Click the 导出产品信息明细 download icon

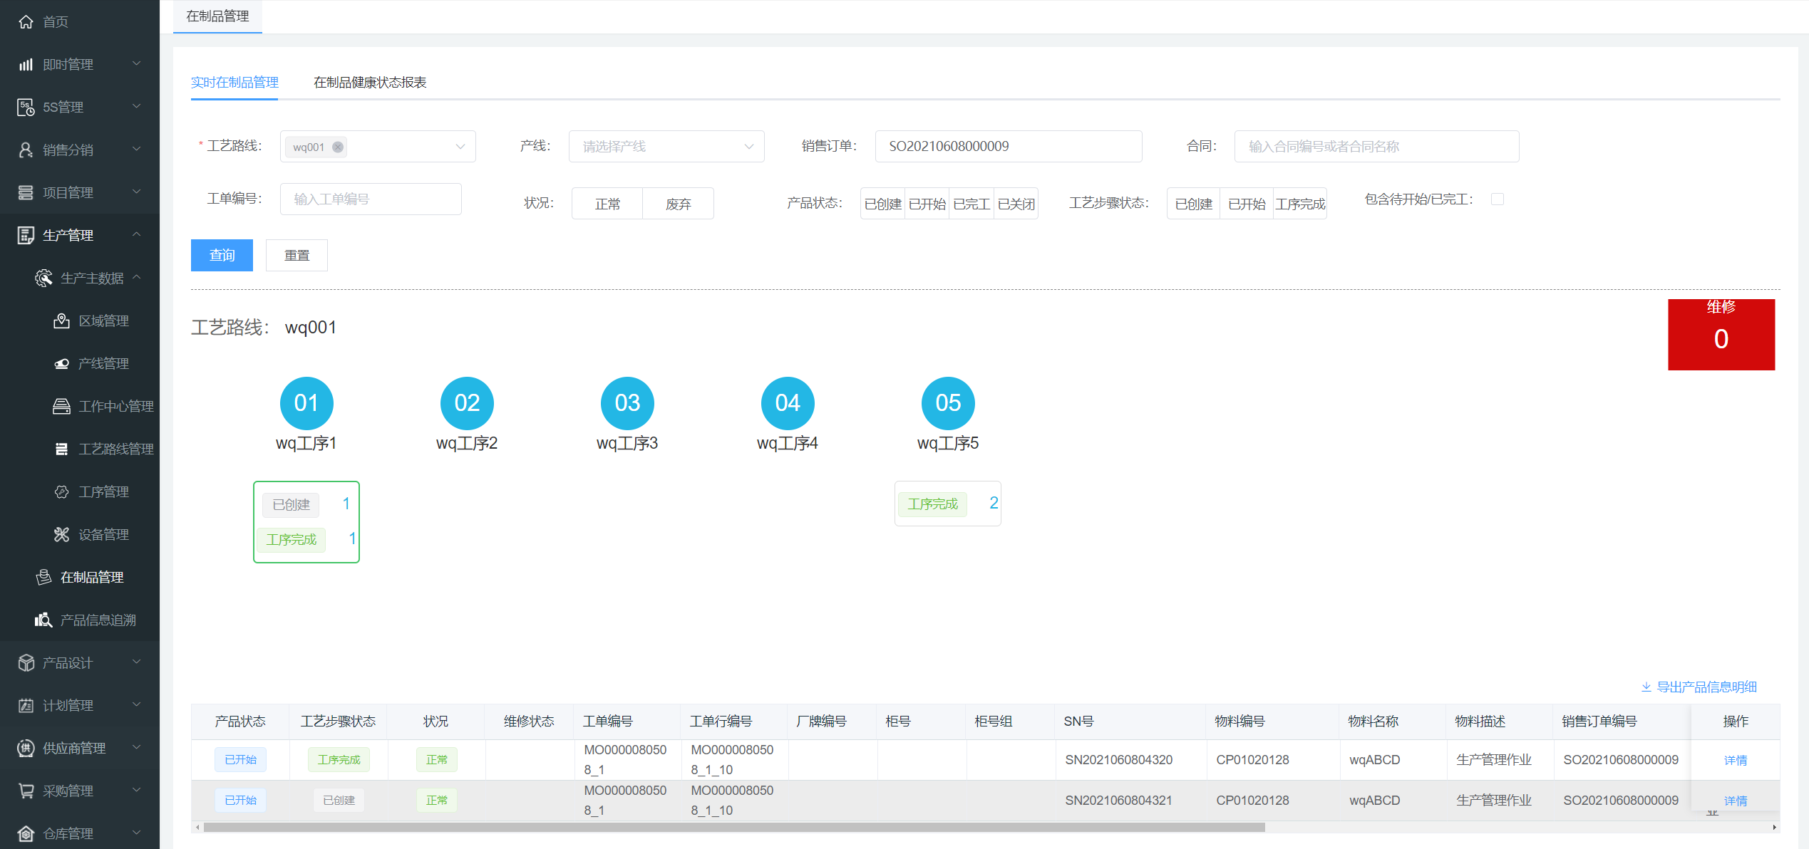point(1646,687)
